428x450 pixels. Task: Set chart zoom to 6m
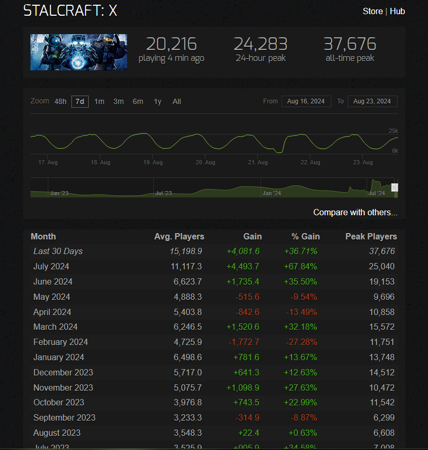pyautogui.click(x=138, y=101)
